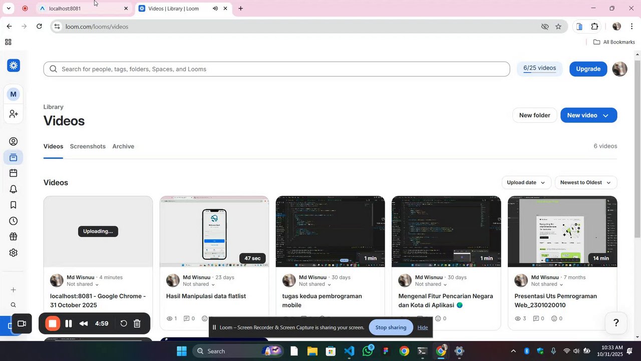Switch to the localhost:8081 browser tab
The image size is (641, 361).
click(x=84, y=9)
